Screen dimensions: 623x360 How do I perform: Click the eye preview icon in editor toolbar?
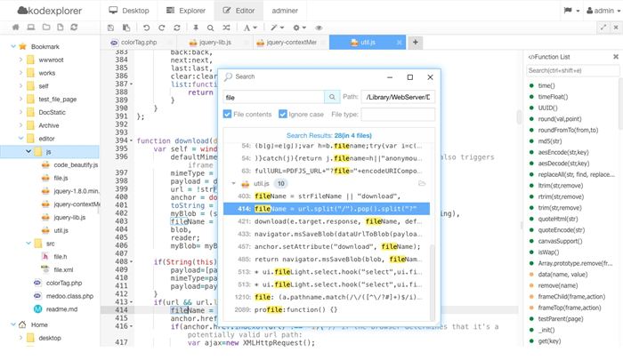[320, 28]
